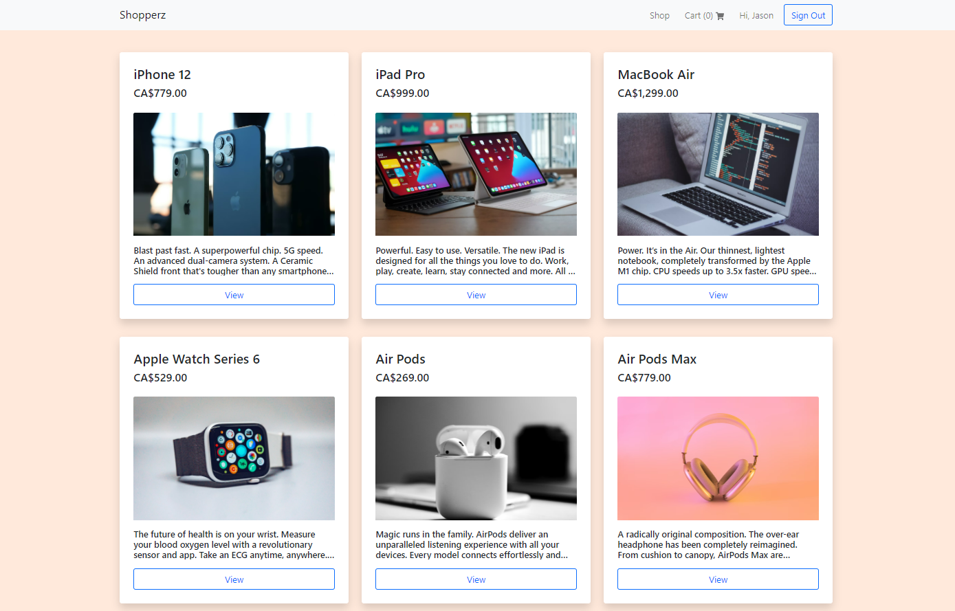Click the MacBook Air title heading
Screen dimensions: 955x611
(656, 74)
